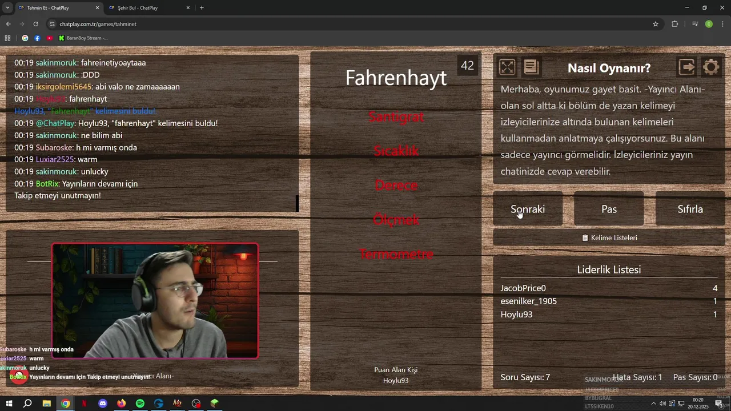This screenshot has width=731, height=411.
Task: Open the BaranBoy Stream bookmark
Action: click(x=83, y=38)
